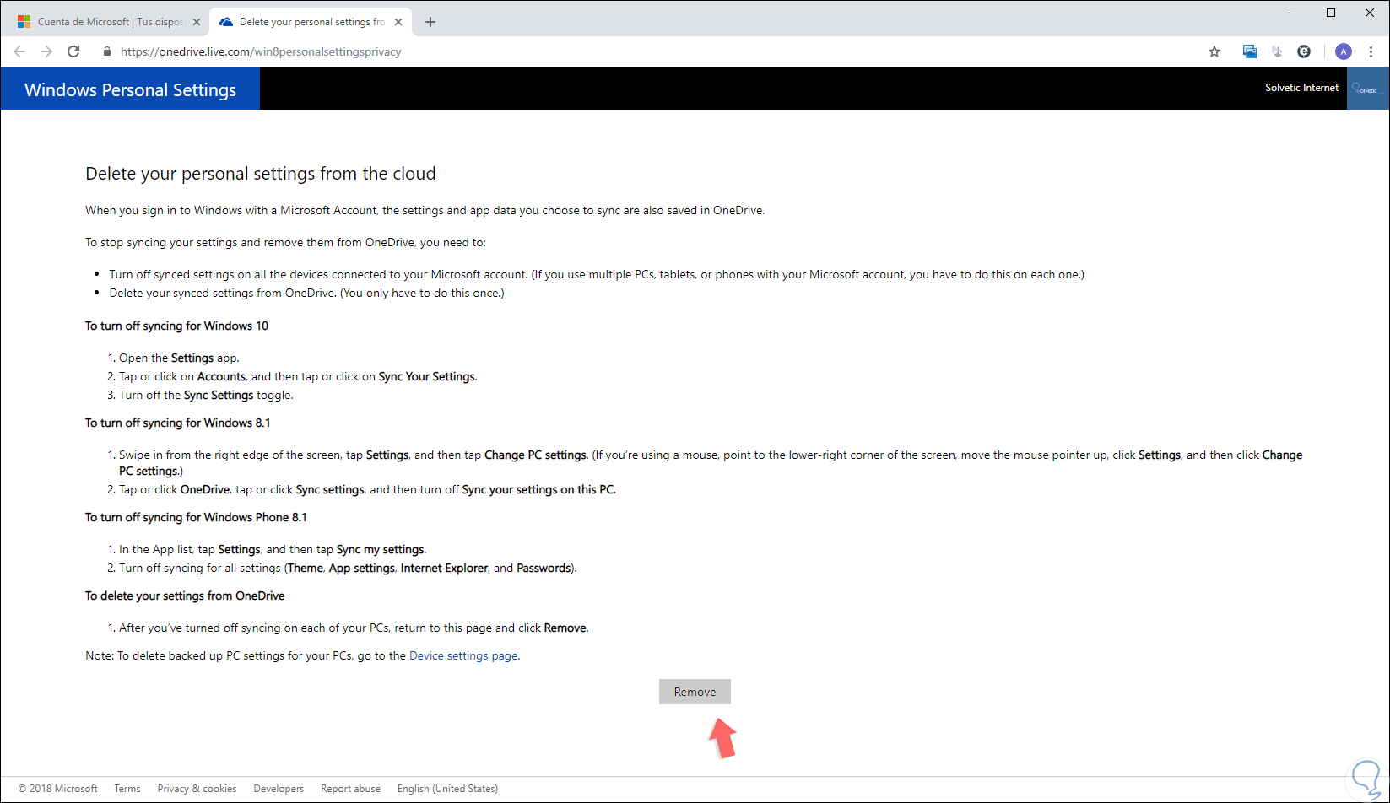
Task: Open the Chrome profile avatar 'A'
Action: (1344, 51)
